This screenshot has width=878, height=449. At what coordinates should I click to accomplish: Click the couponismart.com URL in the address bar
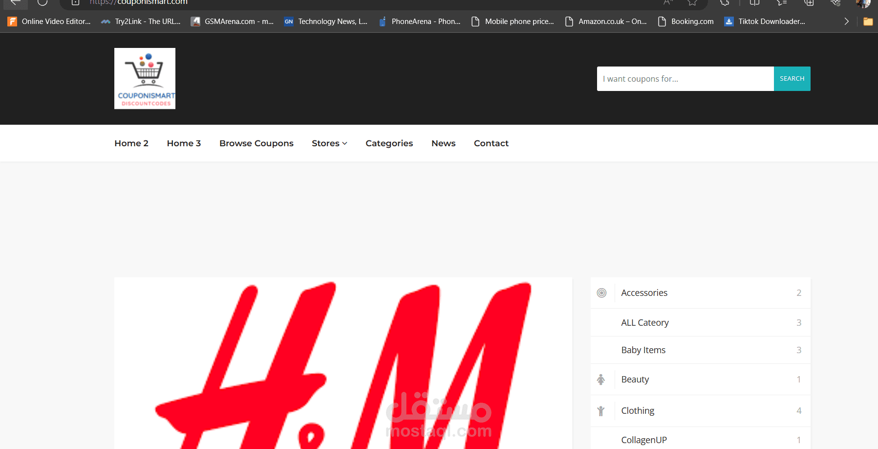pos(138,2)
